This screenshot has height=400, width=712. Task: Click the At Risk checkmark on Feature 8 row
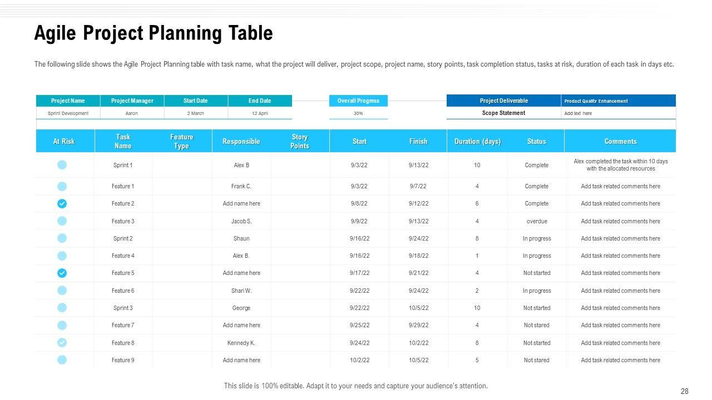pos(62,343)
